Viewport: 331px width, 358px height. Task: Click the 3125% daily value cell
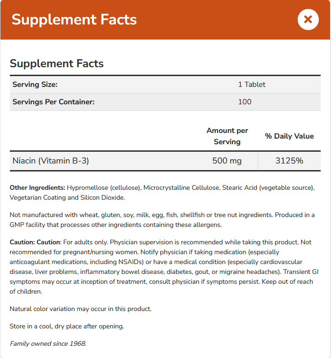tap(289, 161)
